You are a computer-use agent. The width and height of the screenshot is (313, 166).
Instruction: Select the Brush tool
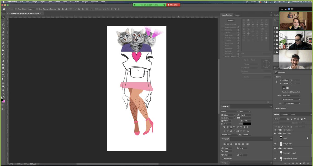[3, 46]
